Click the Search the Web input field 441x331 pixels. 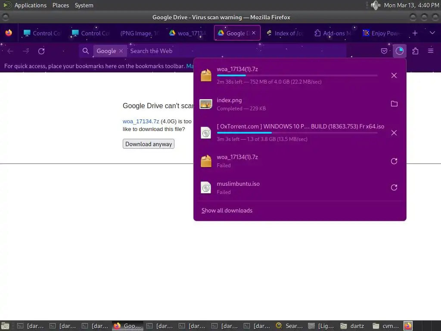pyautogui.click(x=236, y=51)
